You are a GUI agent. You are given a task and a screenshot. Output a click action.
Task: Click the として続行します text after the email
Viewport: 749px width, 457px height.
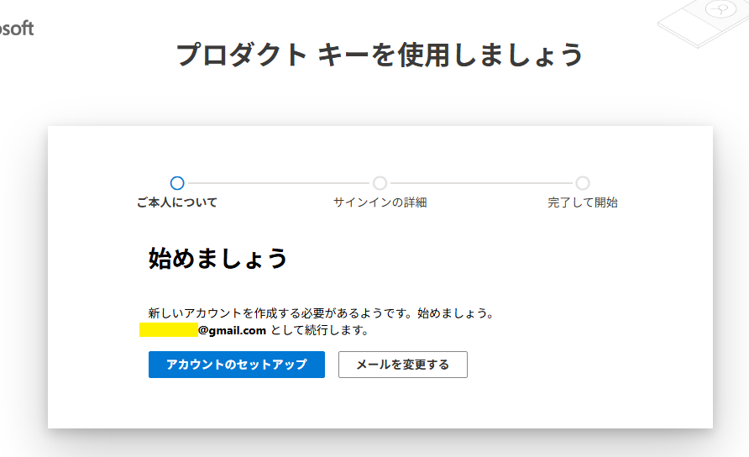320,330
